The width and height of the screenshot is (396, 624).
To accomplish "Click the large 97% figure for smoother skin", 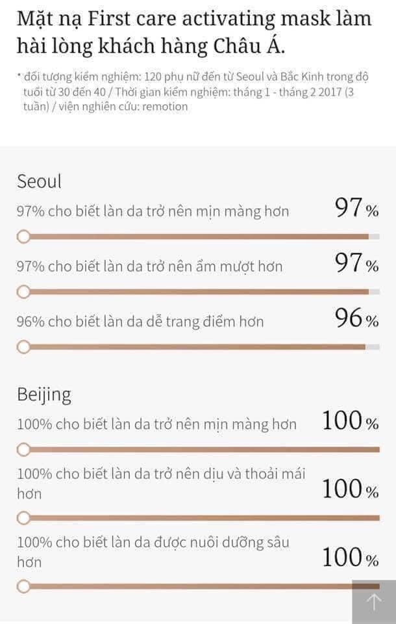I will (356, 208).
